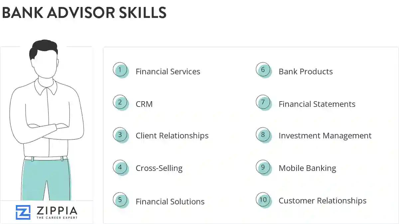The height and width of the screenshot is (224, 399).
Task: Click the Cross-Selling skill label
Action: pos(159,168)
